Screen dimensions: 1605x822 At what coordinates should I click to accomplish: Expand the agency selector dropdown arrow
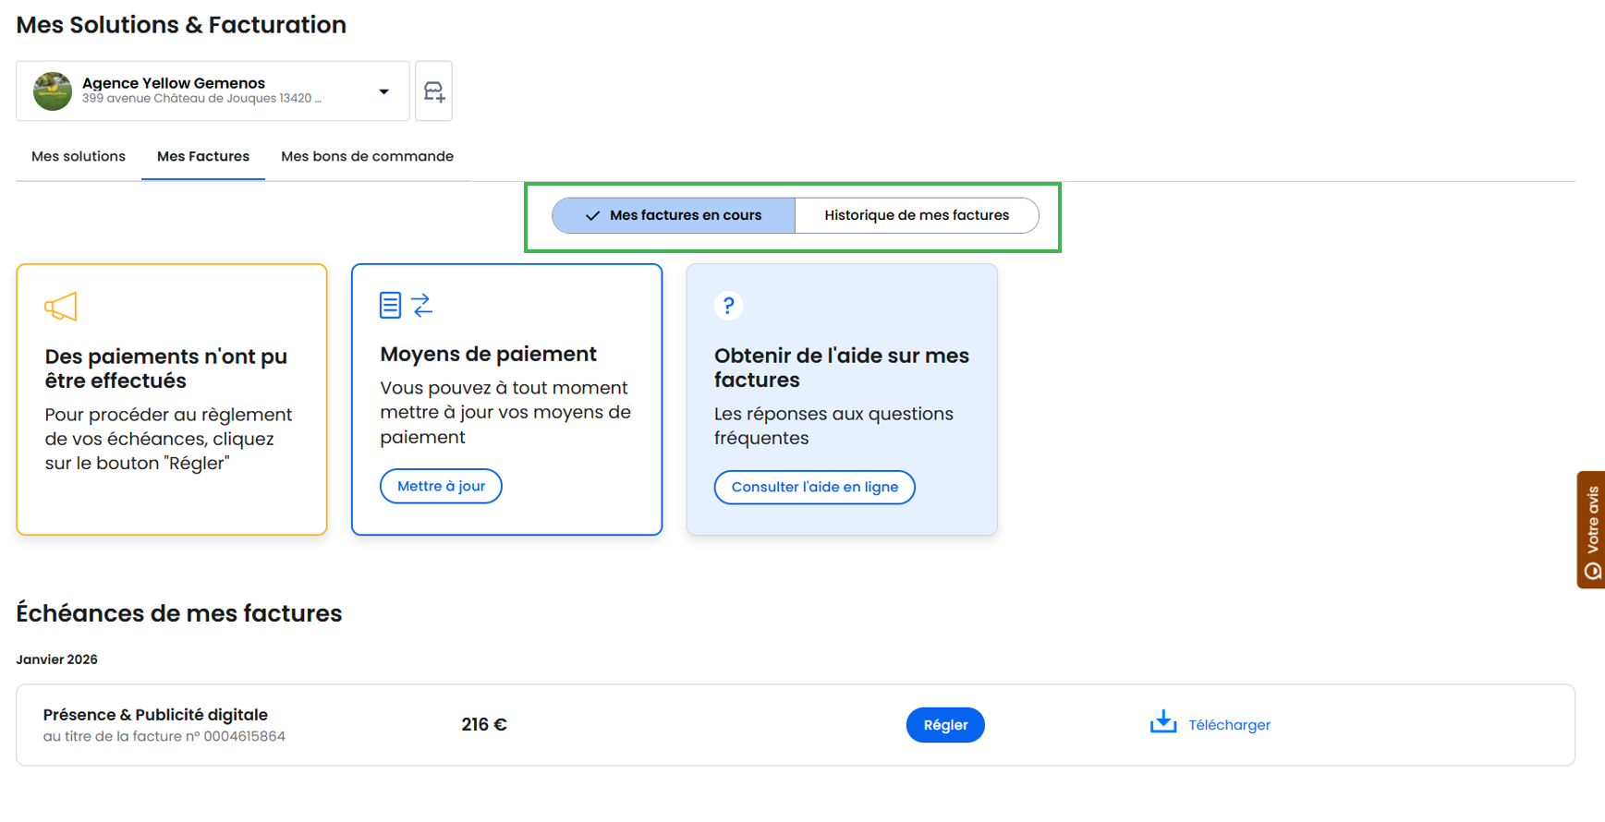383,91
